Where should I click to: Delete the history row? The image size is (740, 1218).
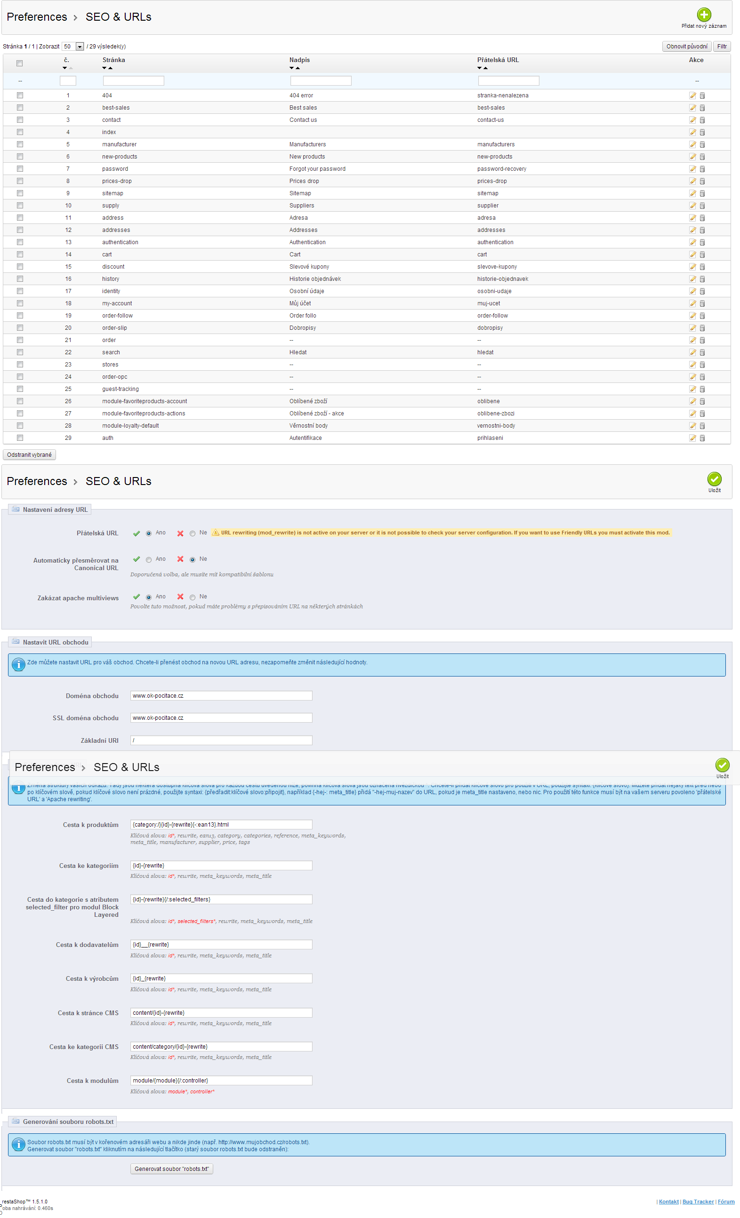click(702, 279)
